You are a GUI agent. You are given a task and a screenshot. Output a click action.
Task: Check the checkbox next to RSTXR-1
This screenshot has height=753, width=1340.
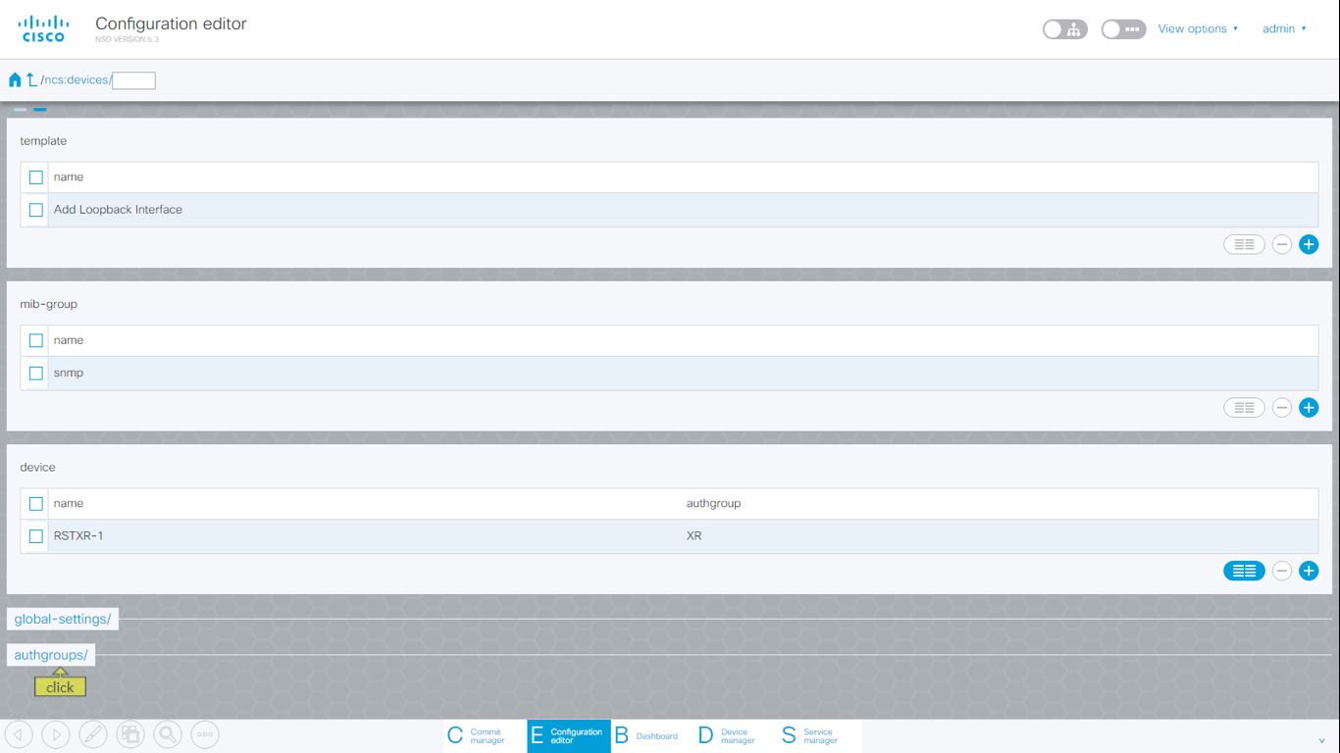click(36, 536)
